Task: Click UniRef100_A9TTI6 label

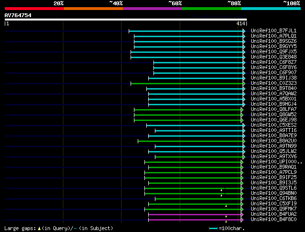Action: click(274, 131)
